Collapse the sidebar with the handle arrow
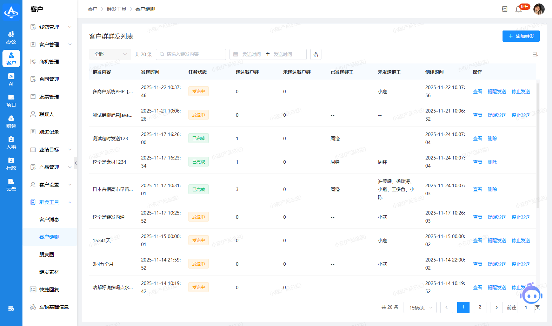Viewport: 552px width, 326px height. [75, 163]
